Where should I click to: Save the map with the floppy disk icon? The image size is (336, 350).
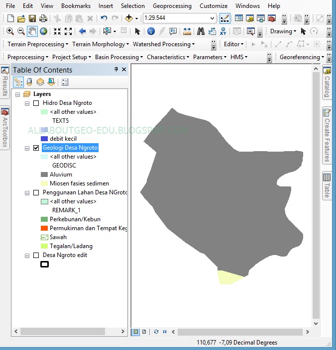pyautogui.click(x=32, y=18)
